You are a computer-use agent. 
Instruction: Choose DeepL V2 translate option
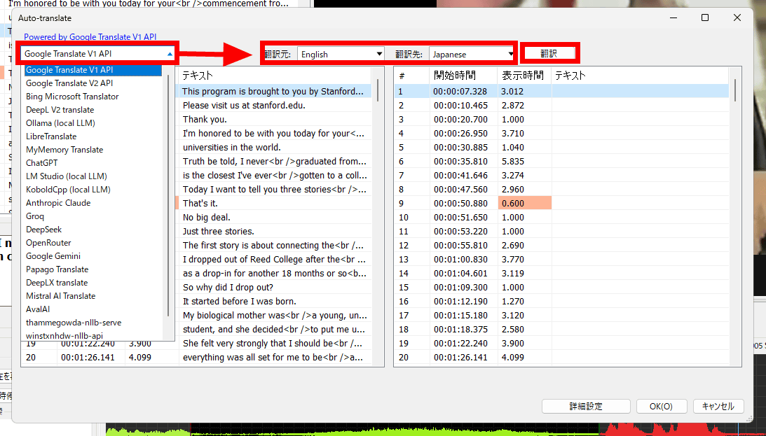[x=60, y=110]
